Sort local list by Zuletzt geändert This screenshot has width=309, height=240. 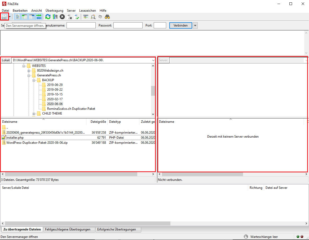click(148, 122)
